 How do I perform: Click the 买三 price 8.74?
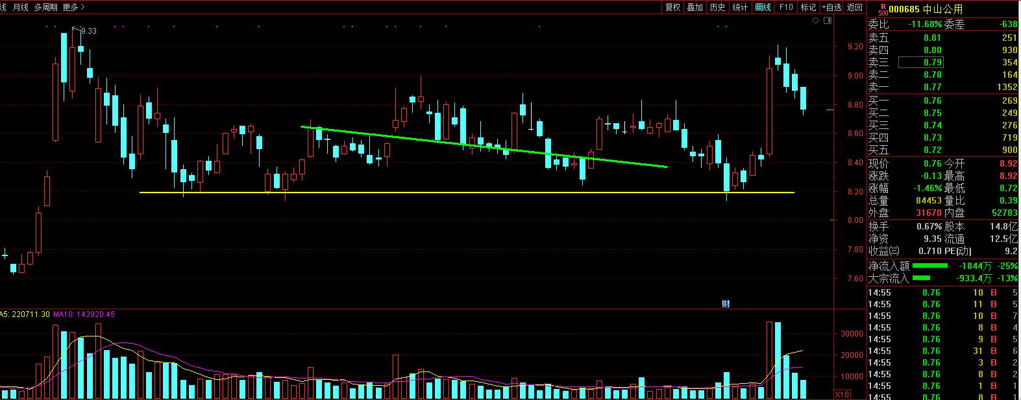932,125
